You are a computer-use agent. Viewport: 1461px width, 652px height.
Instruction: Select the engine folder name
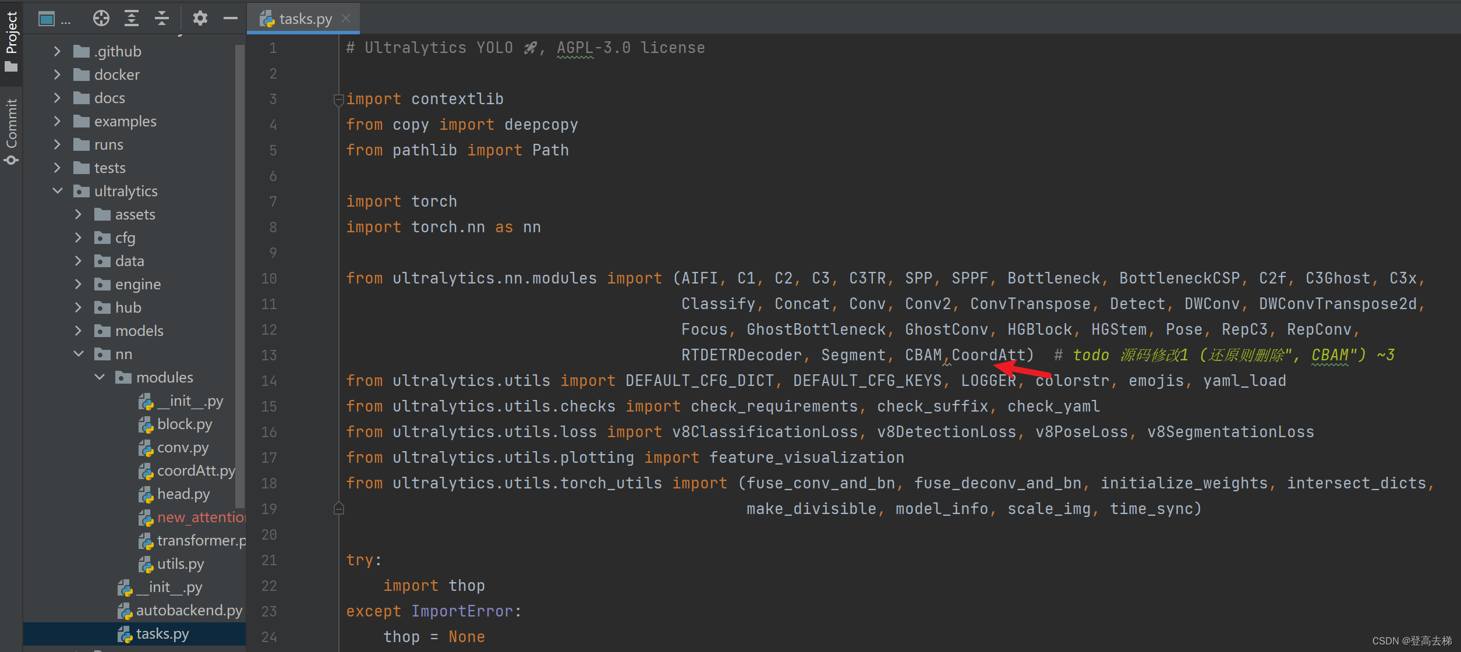point(138,284)
